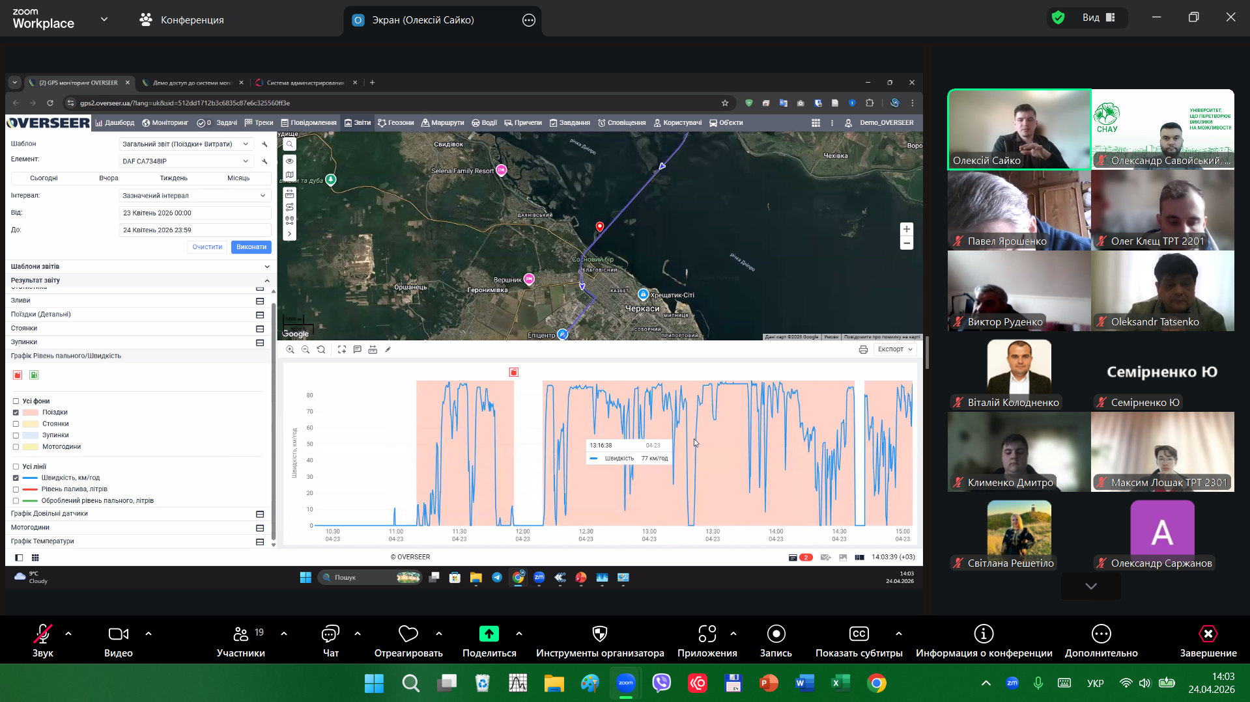Viewport: 1250px width, 702px height.
Task: Enable the Стоянки background checkbox
Action: pos(16,424)
